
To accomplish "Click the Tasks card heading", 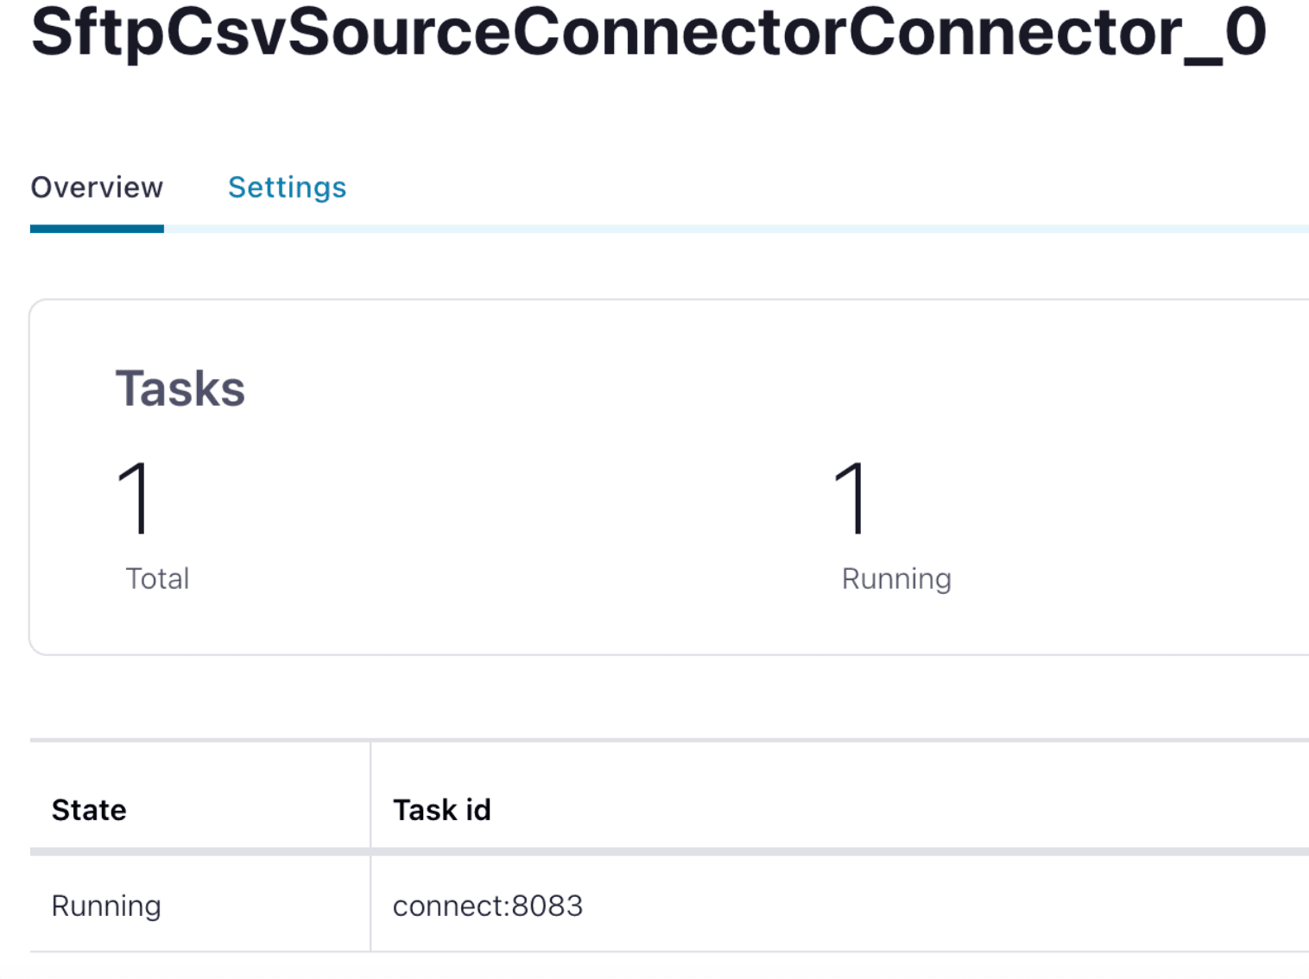I will [x=180, y=388].
